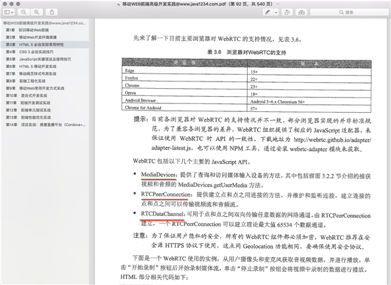The width and height of the screenshot is (391, 285).
Task: Open the highlight color dropdown arrow
Action: [x=276, y=12]
